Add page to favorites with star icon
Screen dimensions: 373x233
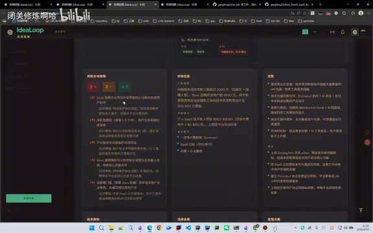pyautogui.click(x=305, y=14)
